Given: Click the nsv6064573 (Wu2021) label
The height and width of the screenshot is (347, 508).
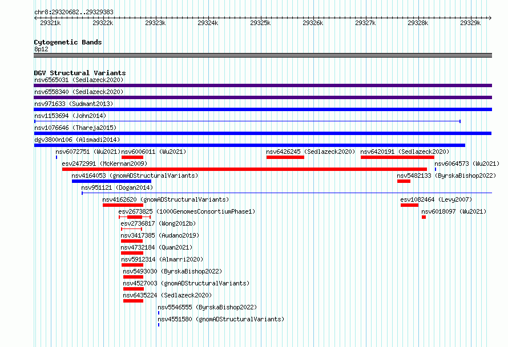Looking at the screenshot, I should coord(467,164).
